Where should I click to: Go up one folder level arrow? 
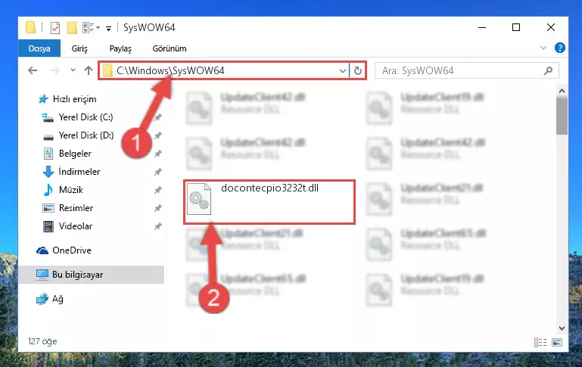pos(89,70)
